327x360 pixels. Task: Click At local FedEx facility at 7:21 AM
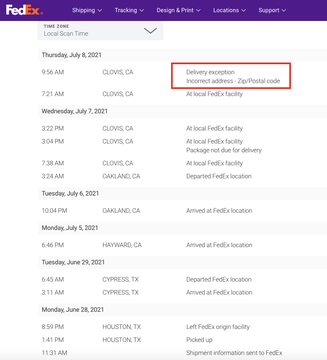(x=215, y=94)
